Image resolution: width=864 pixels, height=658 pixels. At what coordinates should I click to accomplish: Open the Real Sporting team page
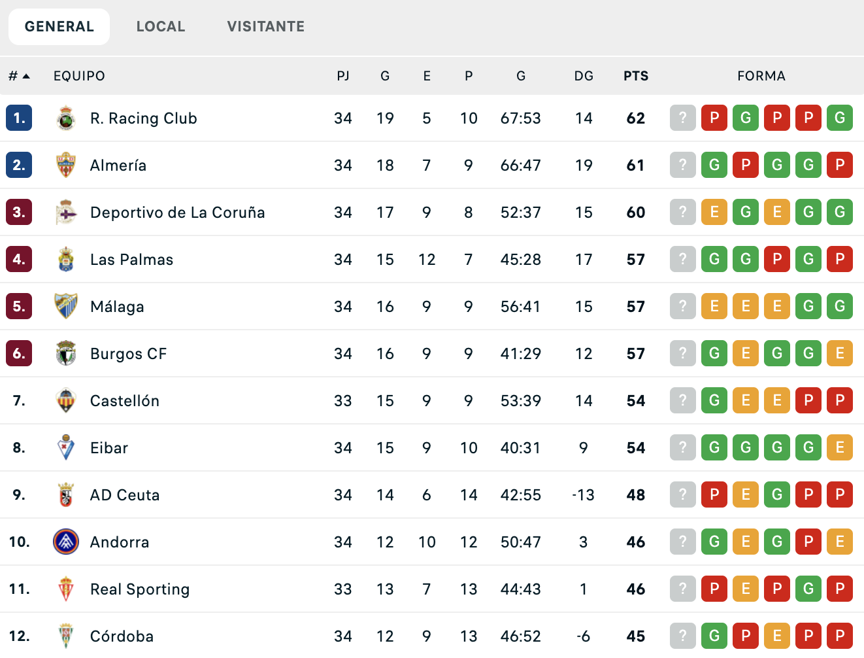(140, 589)
